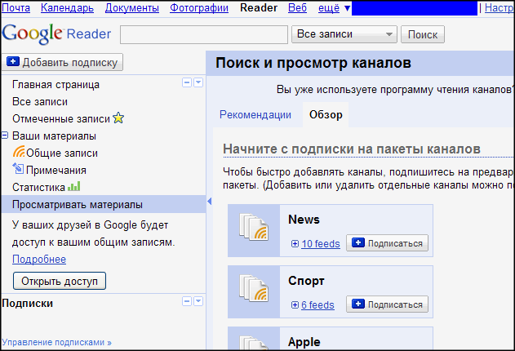Click the Apple bundle title
Viewport: 515px width, 351px height.
pyautogui.click(x=304, y=342)
